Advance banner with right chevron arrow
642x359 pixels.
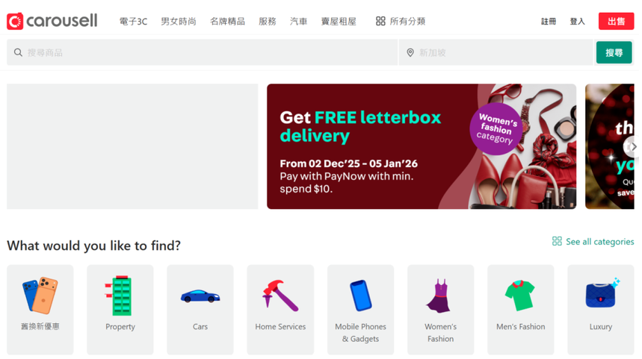[632, 146]
